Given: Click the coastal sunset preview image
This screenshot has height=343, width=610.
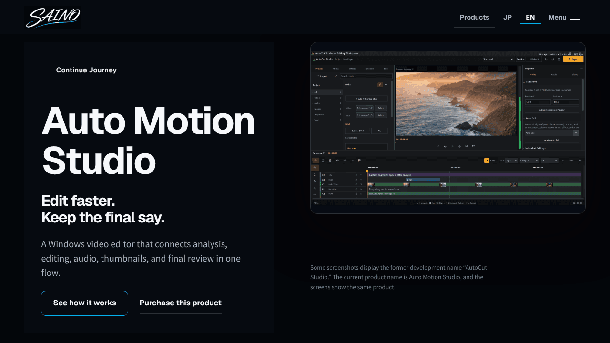Looking at the screenshot, I should pos(456,104).
